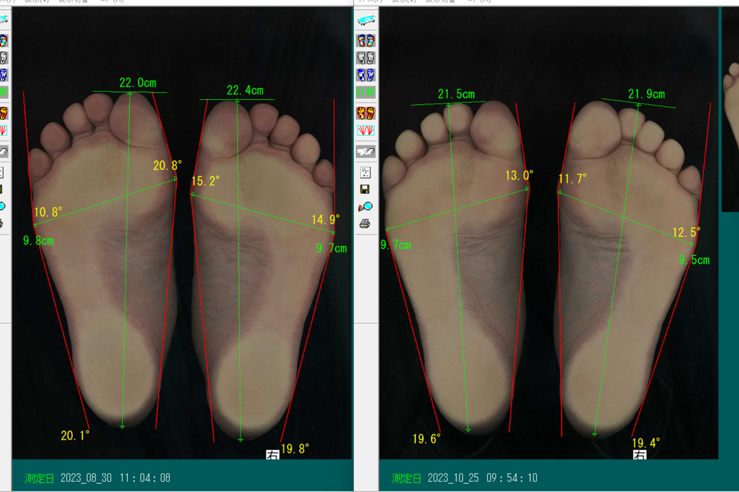Screen dimensions: 739x492
Task: Show the red-yellow feet view in right toolbar
Action: pyautogui.click(x=366, y=113)
